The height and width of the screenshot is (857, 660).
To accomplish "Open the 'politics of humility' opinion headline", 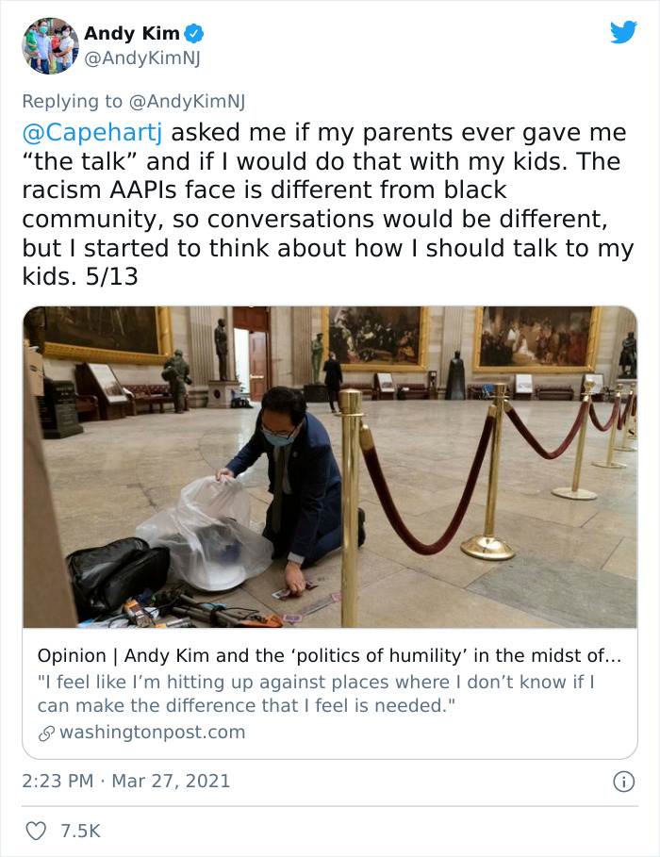I will click(x=329, y=655).
